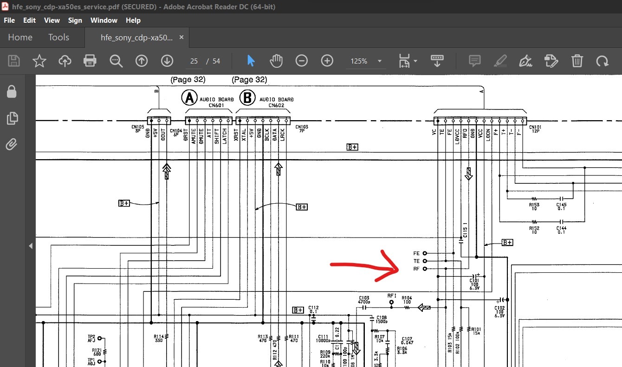622x367 pixels.
Task: Click the R153 resistor label
Action: [x=534, y=206]
